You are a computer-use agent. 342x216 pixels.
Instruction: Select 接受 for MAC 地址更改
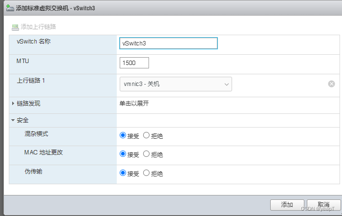[x=123, y=154]
